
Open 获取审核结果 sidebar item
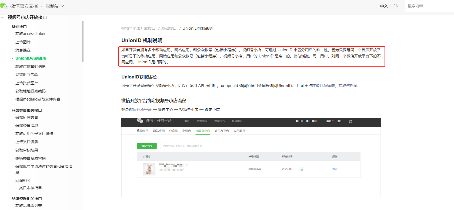point(27,150)
